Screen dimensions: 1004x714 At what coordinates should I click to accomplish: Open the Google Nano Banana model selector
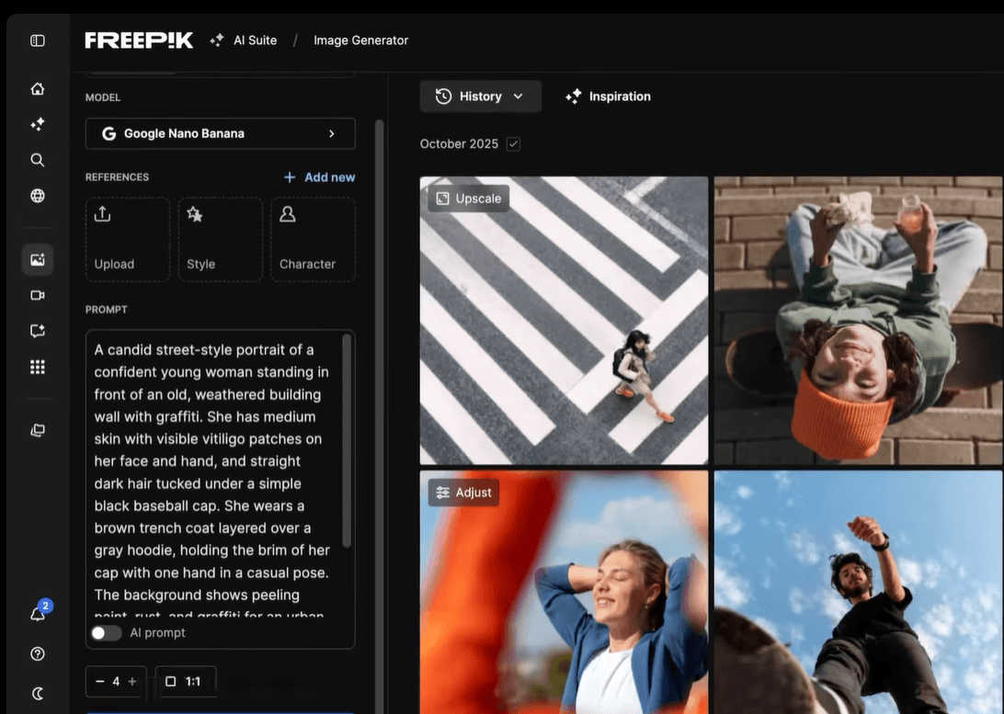(x=220, y=131)
